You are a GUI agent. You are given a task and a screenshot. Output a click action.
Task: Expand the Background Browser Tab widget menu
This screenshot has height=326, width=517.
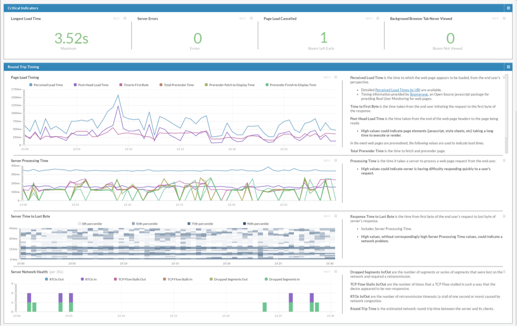tap(504, 19)
